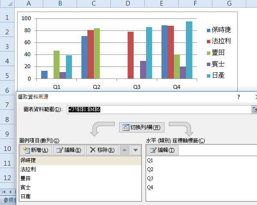This screenshot has width=257, height=205.
Task: Click the 法拉利 red legend swatch in chart
Action: [x=209, y=42]
